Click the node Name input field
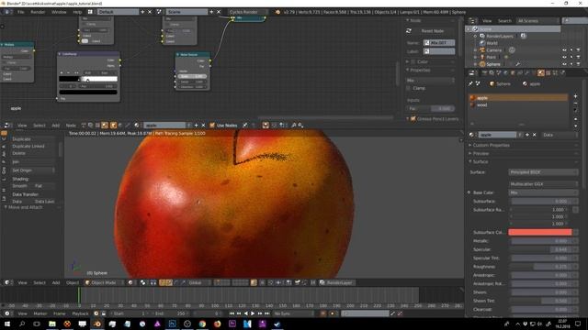The image size is (588, 330). pos(439,43)
